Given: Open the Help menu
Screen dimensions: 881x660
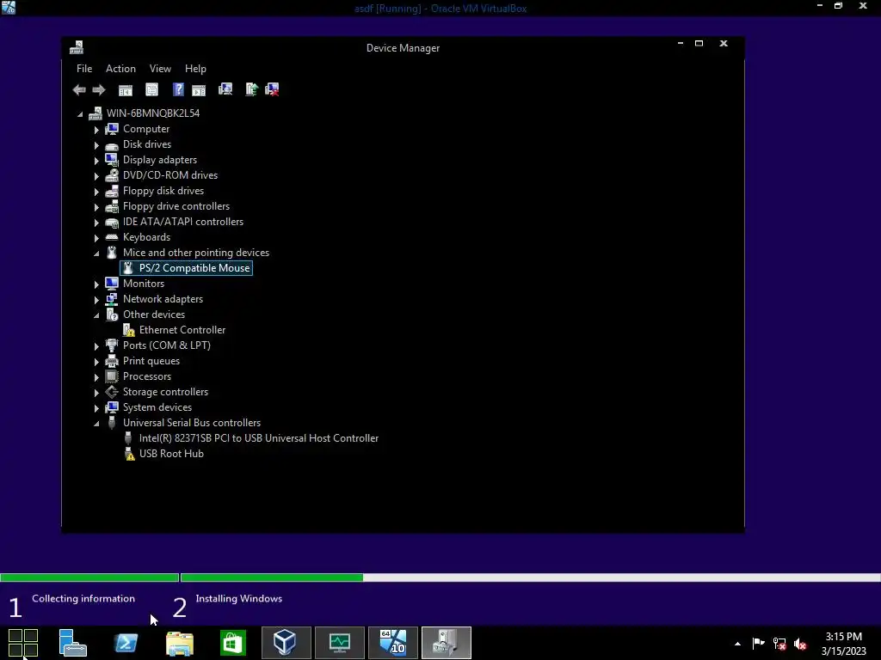Looking at the screenshot, I should (195, 69).
